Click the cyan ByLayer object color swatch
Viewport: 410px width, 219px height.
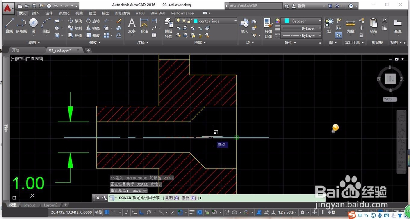tap(287, 21)
